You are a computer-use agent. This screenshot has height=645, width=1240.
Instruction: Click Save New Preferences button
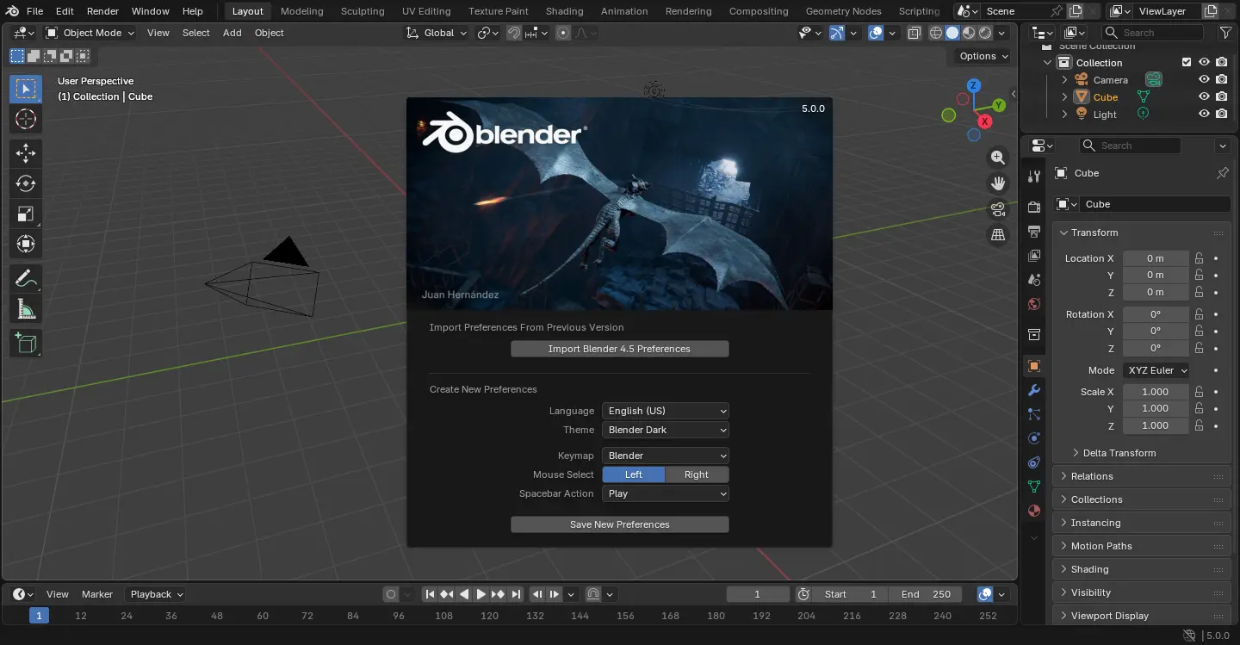(x=619, y=524)
